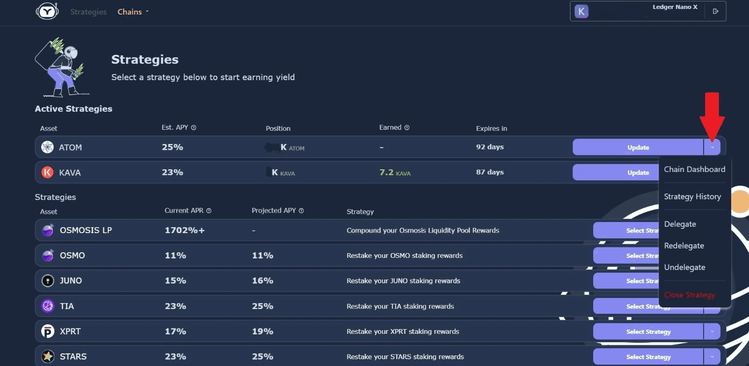Click the info icon next to Est. APY
This screenshot has height=366, width=749.
tap(193, 128)
